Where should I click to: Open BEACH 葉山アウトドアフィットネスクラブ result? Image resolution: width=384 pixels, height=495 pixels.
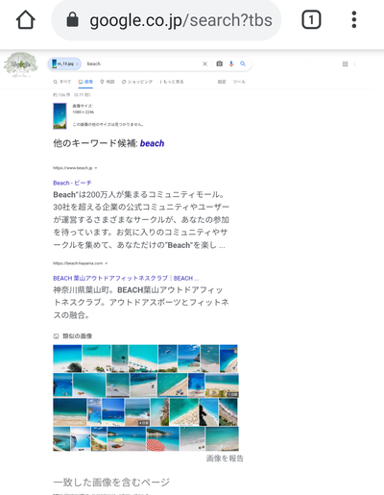[126, 278]
